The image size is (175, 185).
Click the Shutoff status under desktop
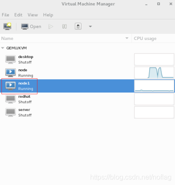tap(25, 62)
